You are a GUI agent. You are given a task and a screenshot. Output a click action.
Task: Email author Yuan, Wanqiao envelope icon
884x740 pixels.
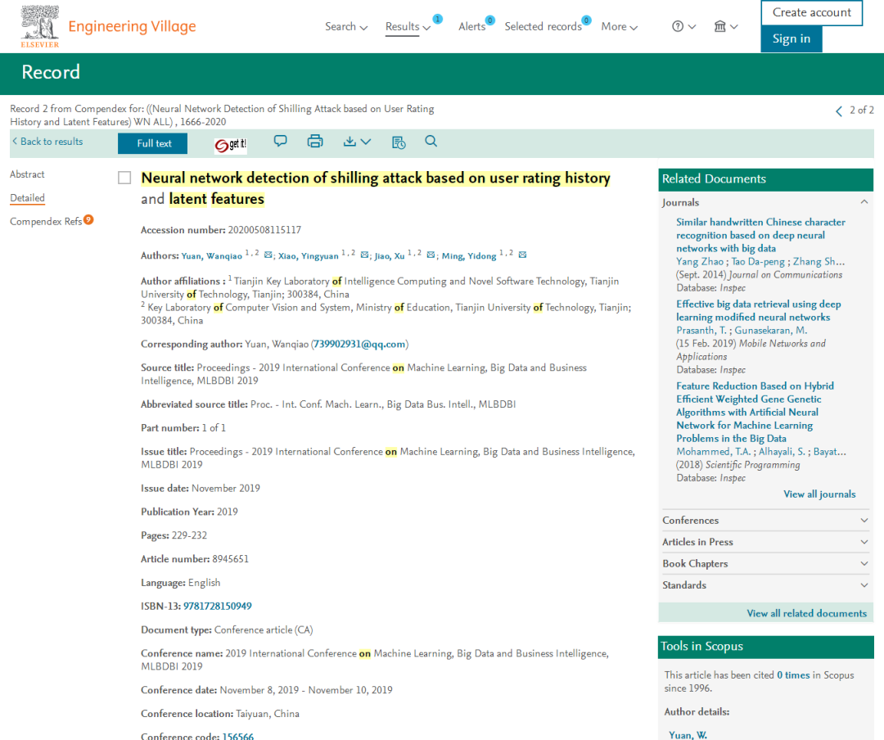pos(268,255)
